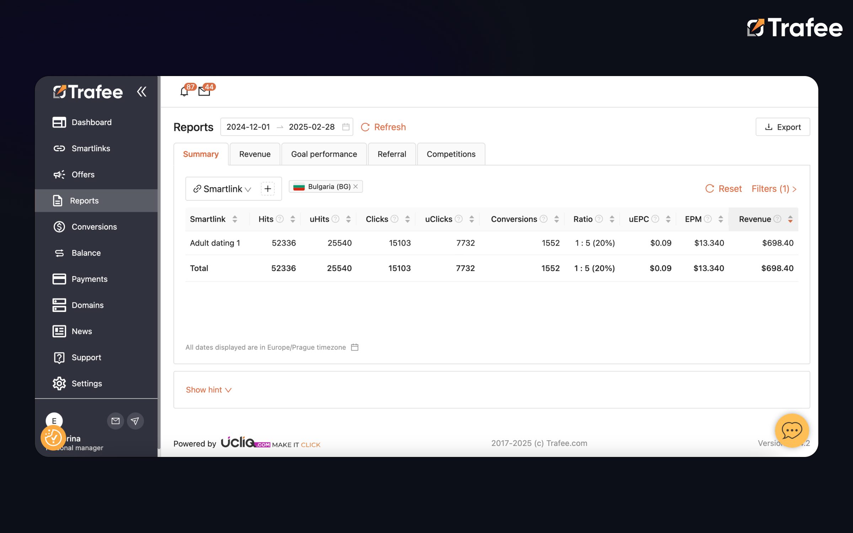Image resolution: width=853 pixels, height=533 pixels.
Task: Click start date 2024-12-01 field
Action: pos(248,127)
